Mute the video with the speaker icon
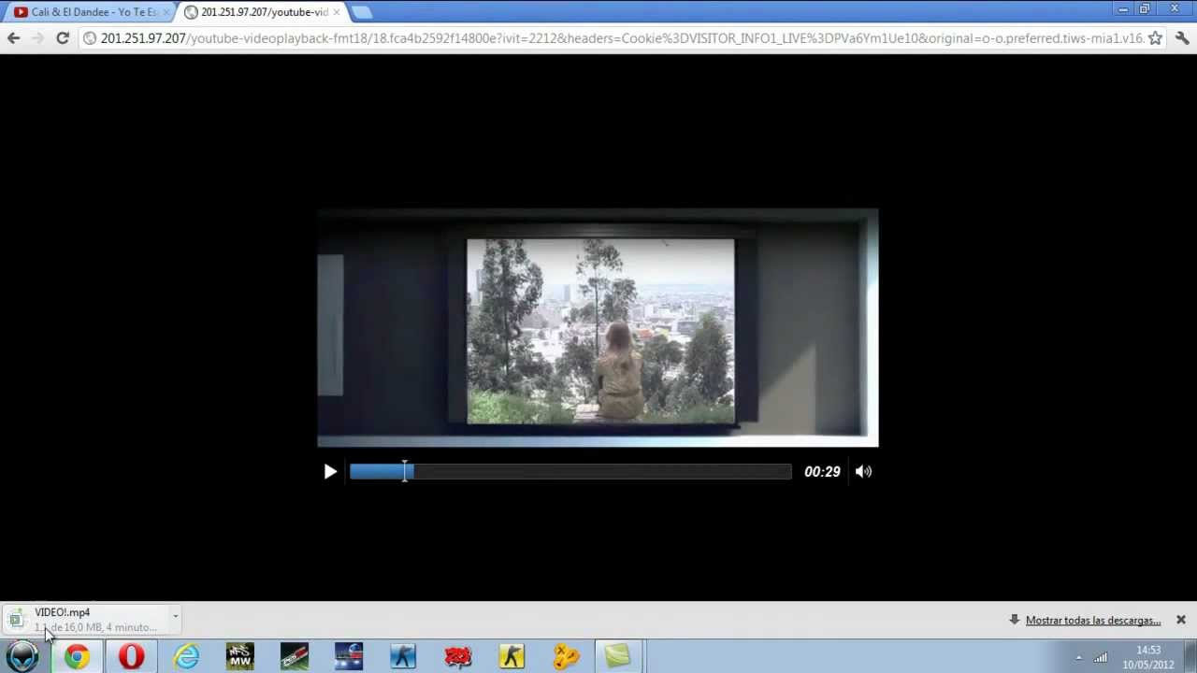This screenshot has height=673, width=1197. [863, 472]
